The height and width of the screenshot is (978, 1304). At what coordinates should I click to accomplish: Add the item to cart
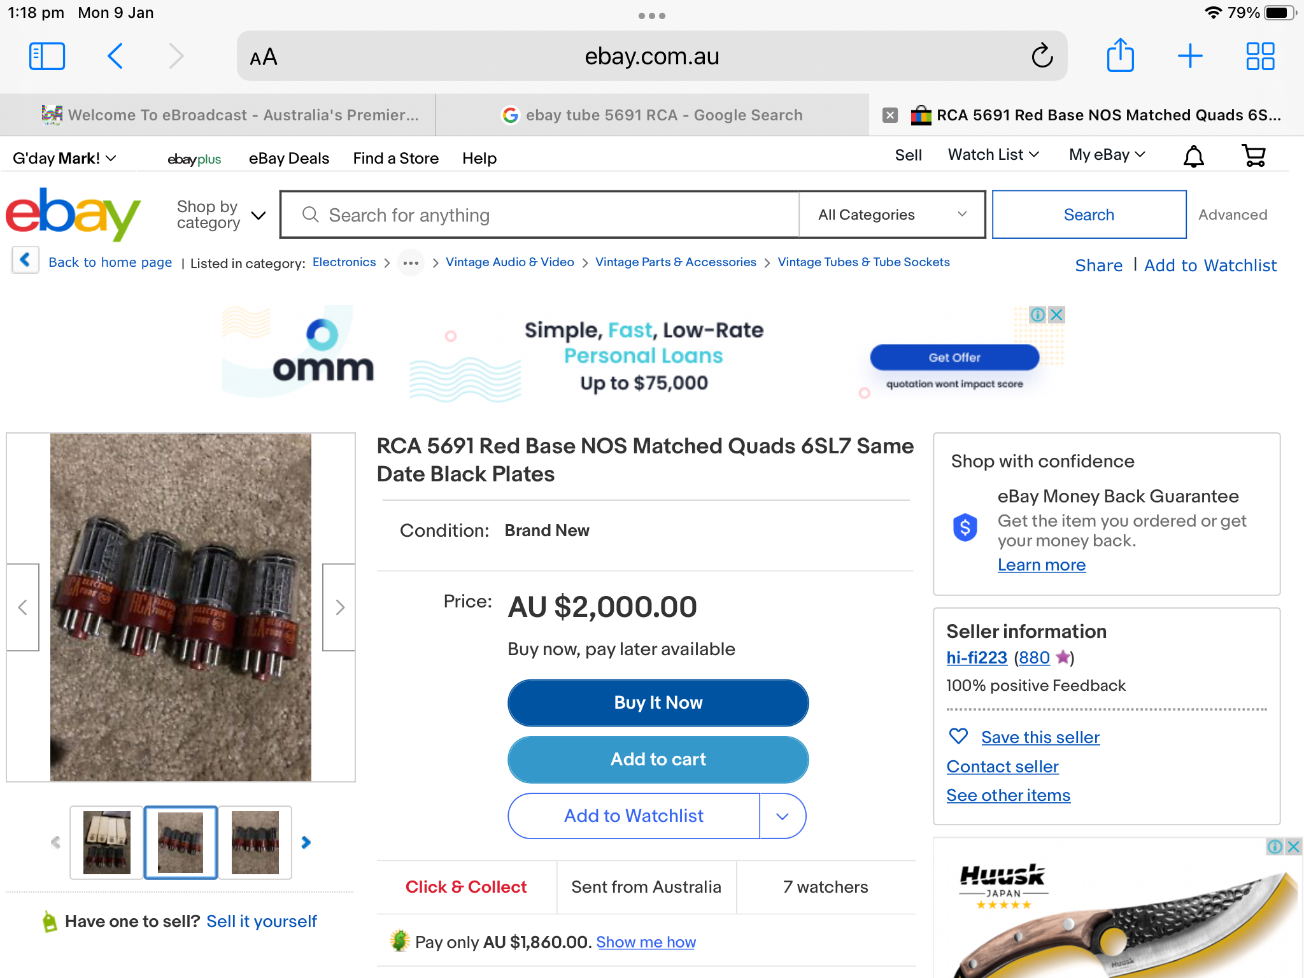[x=658, y=760]
